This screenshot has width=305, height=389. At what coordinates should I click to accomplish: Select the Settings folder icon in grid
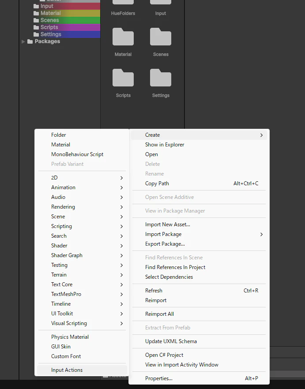coord(161,78)
